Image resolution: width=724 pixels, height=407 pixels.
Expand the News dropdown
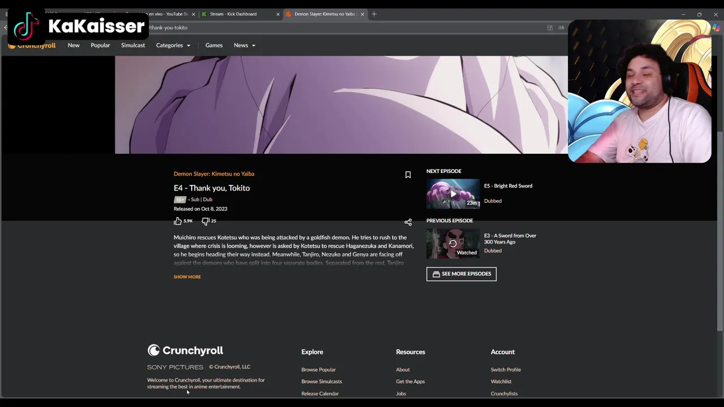[244, 45]
